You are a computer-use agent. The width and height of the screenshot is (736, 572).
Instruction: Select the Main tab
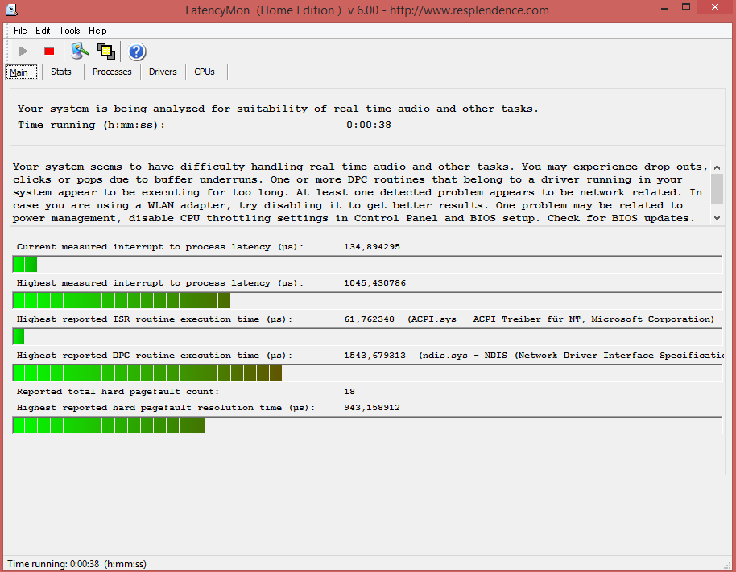coord(22,72)
